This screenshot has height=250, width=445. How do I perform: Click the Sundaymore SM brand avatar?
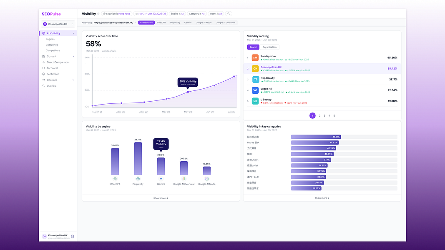click(x=255, y=58)
